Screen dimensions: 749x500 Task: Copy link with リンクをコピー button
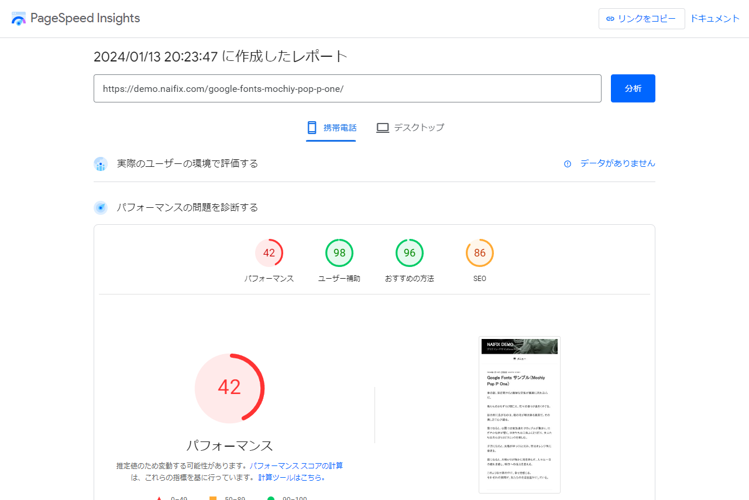tap(641, 19)
